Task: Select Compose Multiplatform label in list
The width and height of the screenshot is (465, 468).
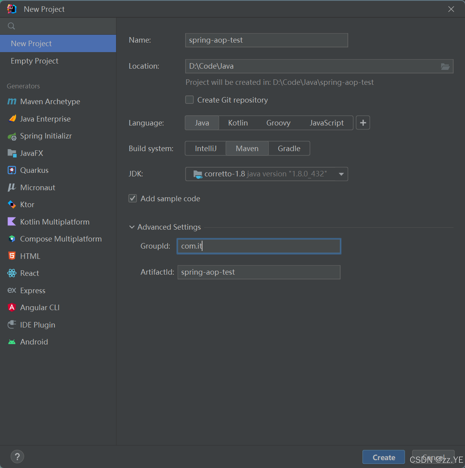Action: pyautogui.click(x=61, y=239)
